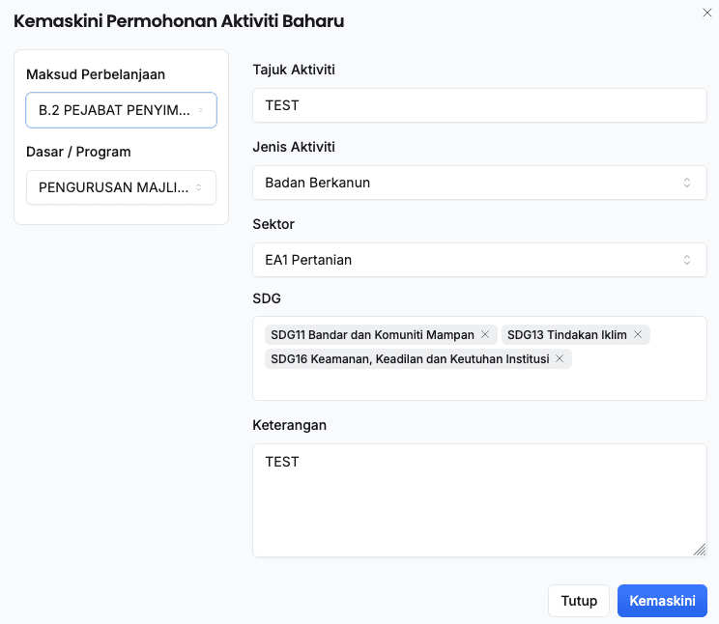
Task: Remove the SDG11 Bandar dan Komuniti Mampan tag
Action: (x=485, y=335)
